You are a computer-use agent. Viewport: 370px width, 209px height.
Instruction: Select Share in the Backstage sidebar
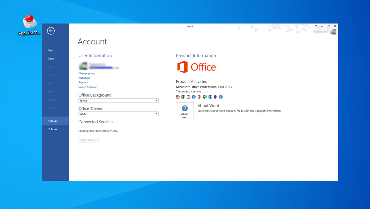tap(51, 92)
